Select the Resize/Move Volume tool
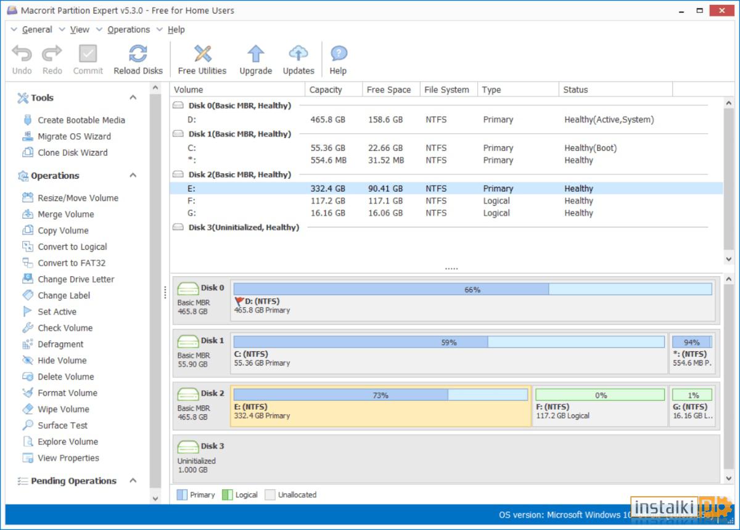Screen dimensions: 740x530 click(x=78, y=198)
